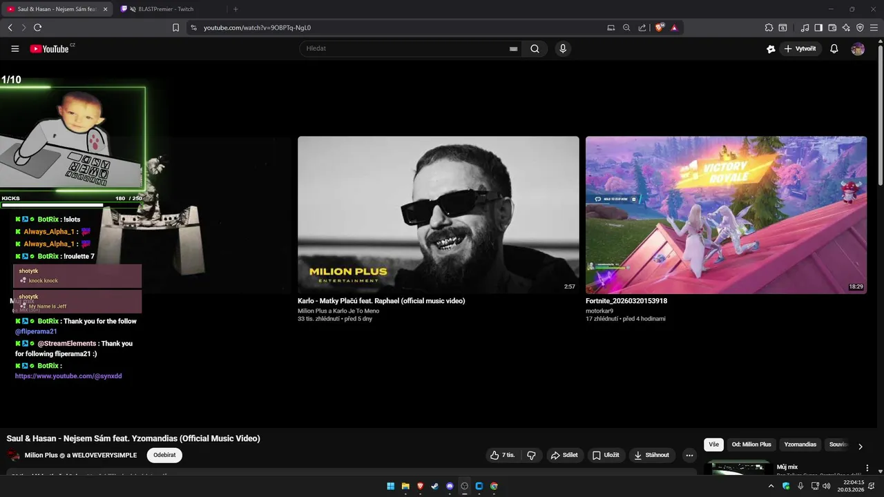The image size is (884, 497).
Task: Click the youtube.com/@synxdd chat link
Action: tap(68, 376)
